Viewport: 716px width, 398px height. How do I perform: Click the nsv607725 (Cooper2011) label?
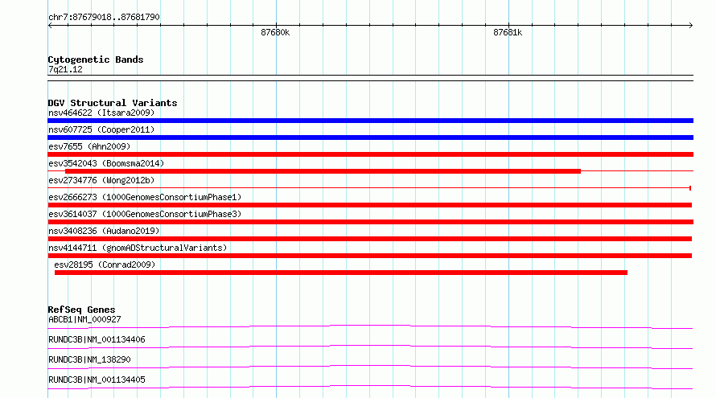tap(101, 129)
